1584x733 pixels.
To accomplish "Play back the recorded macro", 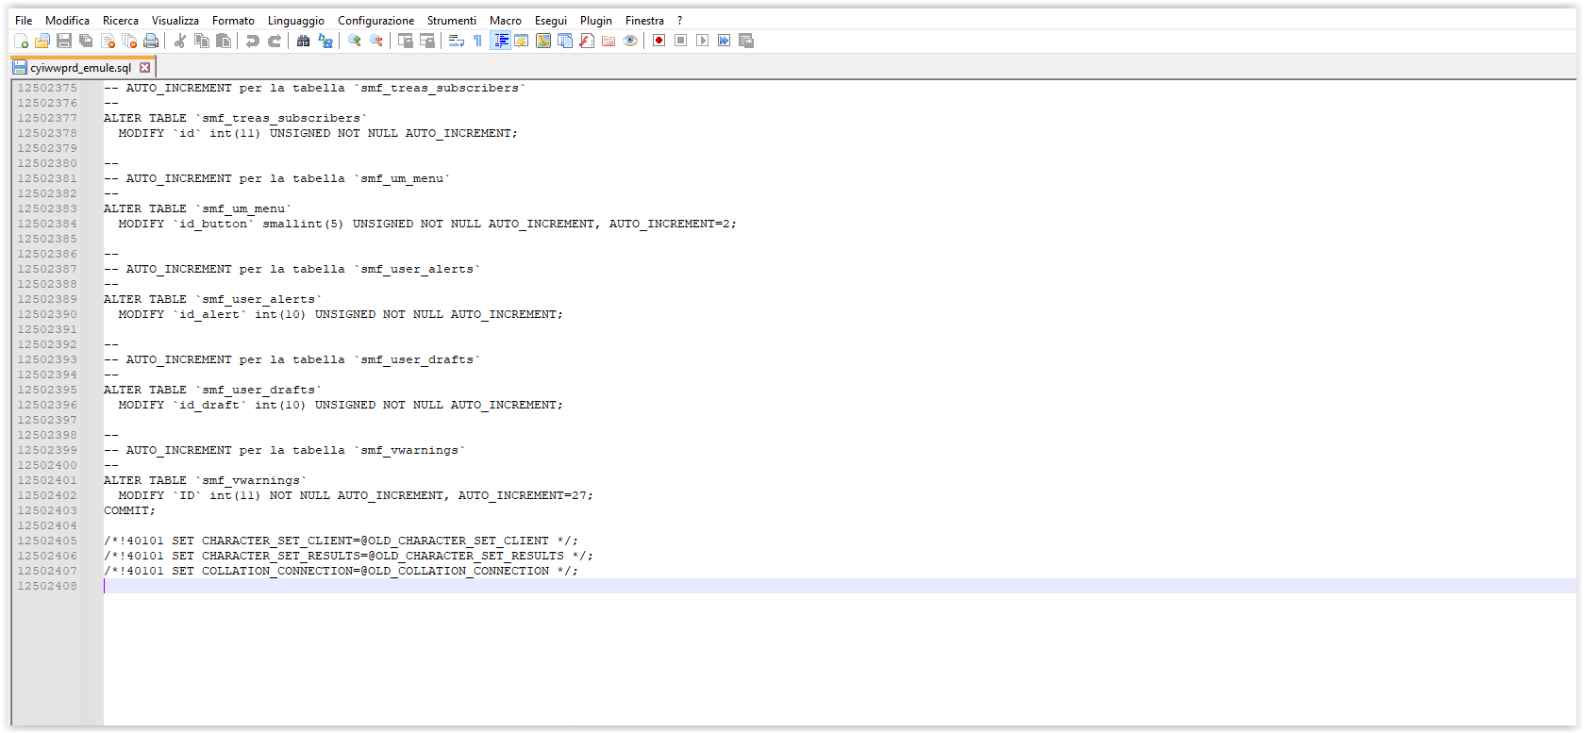I will pyautogui.click(x=702, y=41).
